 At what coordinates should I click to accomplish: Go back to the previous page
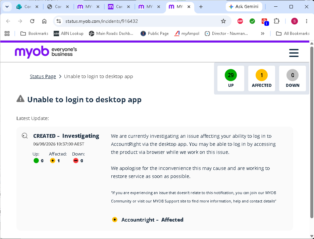pos(8,21)
